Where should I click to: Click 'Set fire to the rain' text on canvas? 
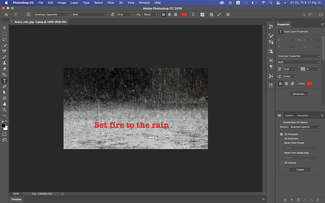point(132,125)
